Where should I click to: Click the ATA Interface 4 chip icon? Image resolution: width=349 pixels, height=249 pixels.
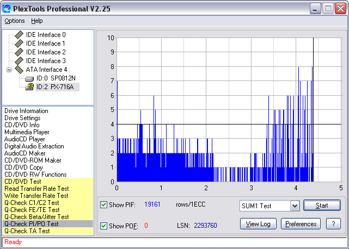click(19, 70)
